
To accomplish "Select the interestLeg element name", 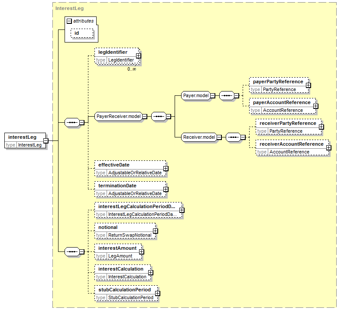I will 22,137.
